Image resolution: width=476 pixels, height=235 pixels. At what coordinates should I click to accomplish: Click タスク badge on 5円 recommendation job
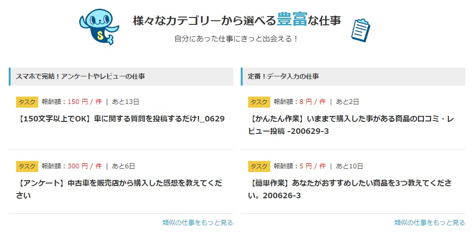259,166
